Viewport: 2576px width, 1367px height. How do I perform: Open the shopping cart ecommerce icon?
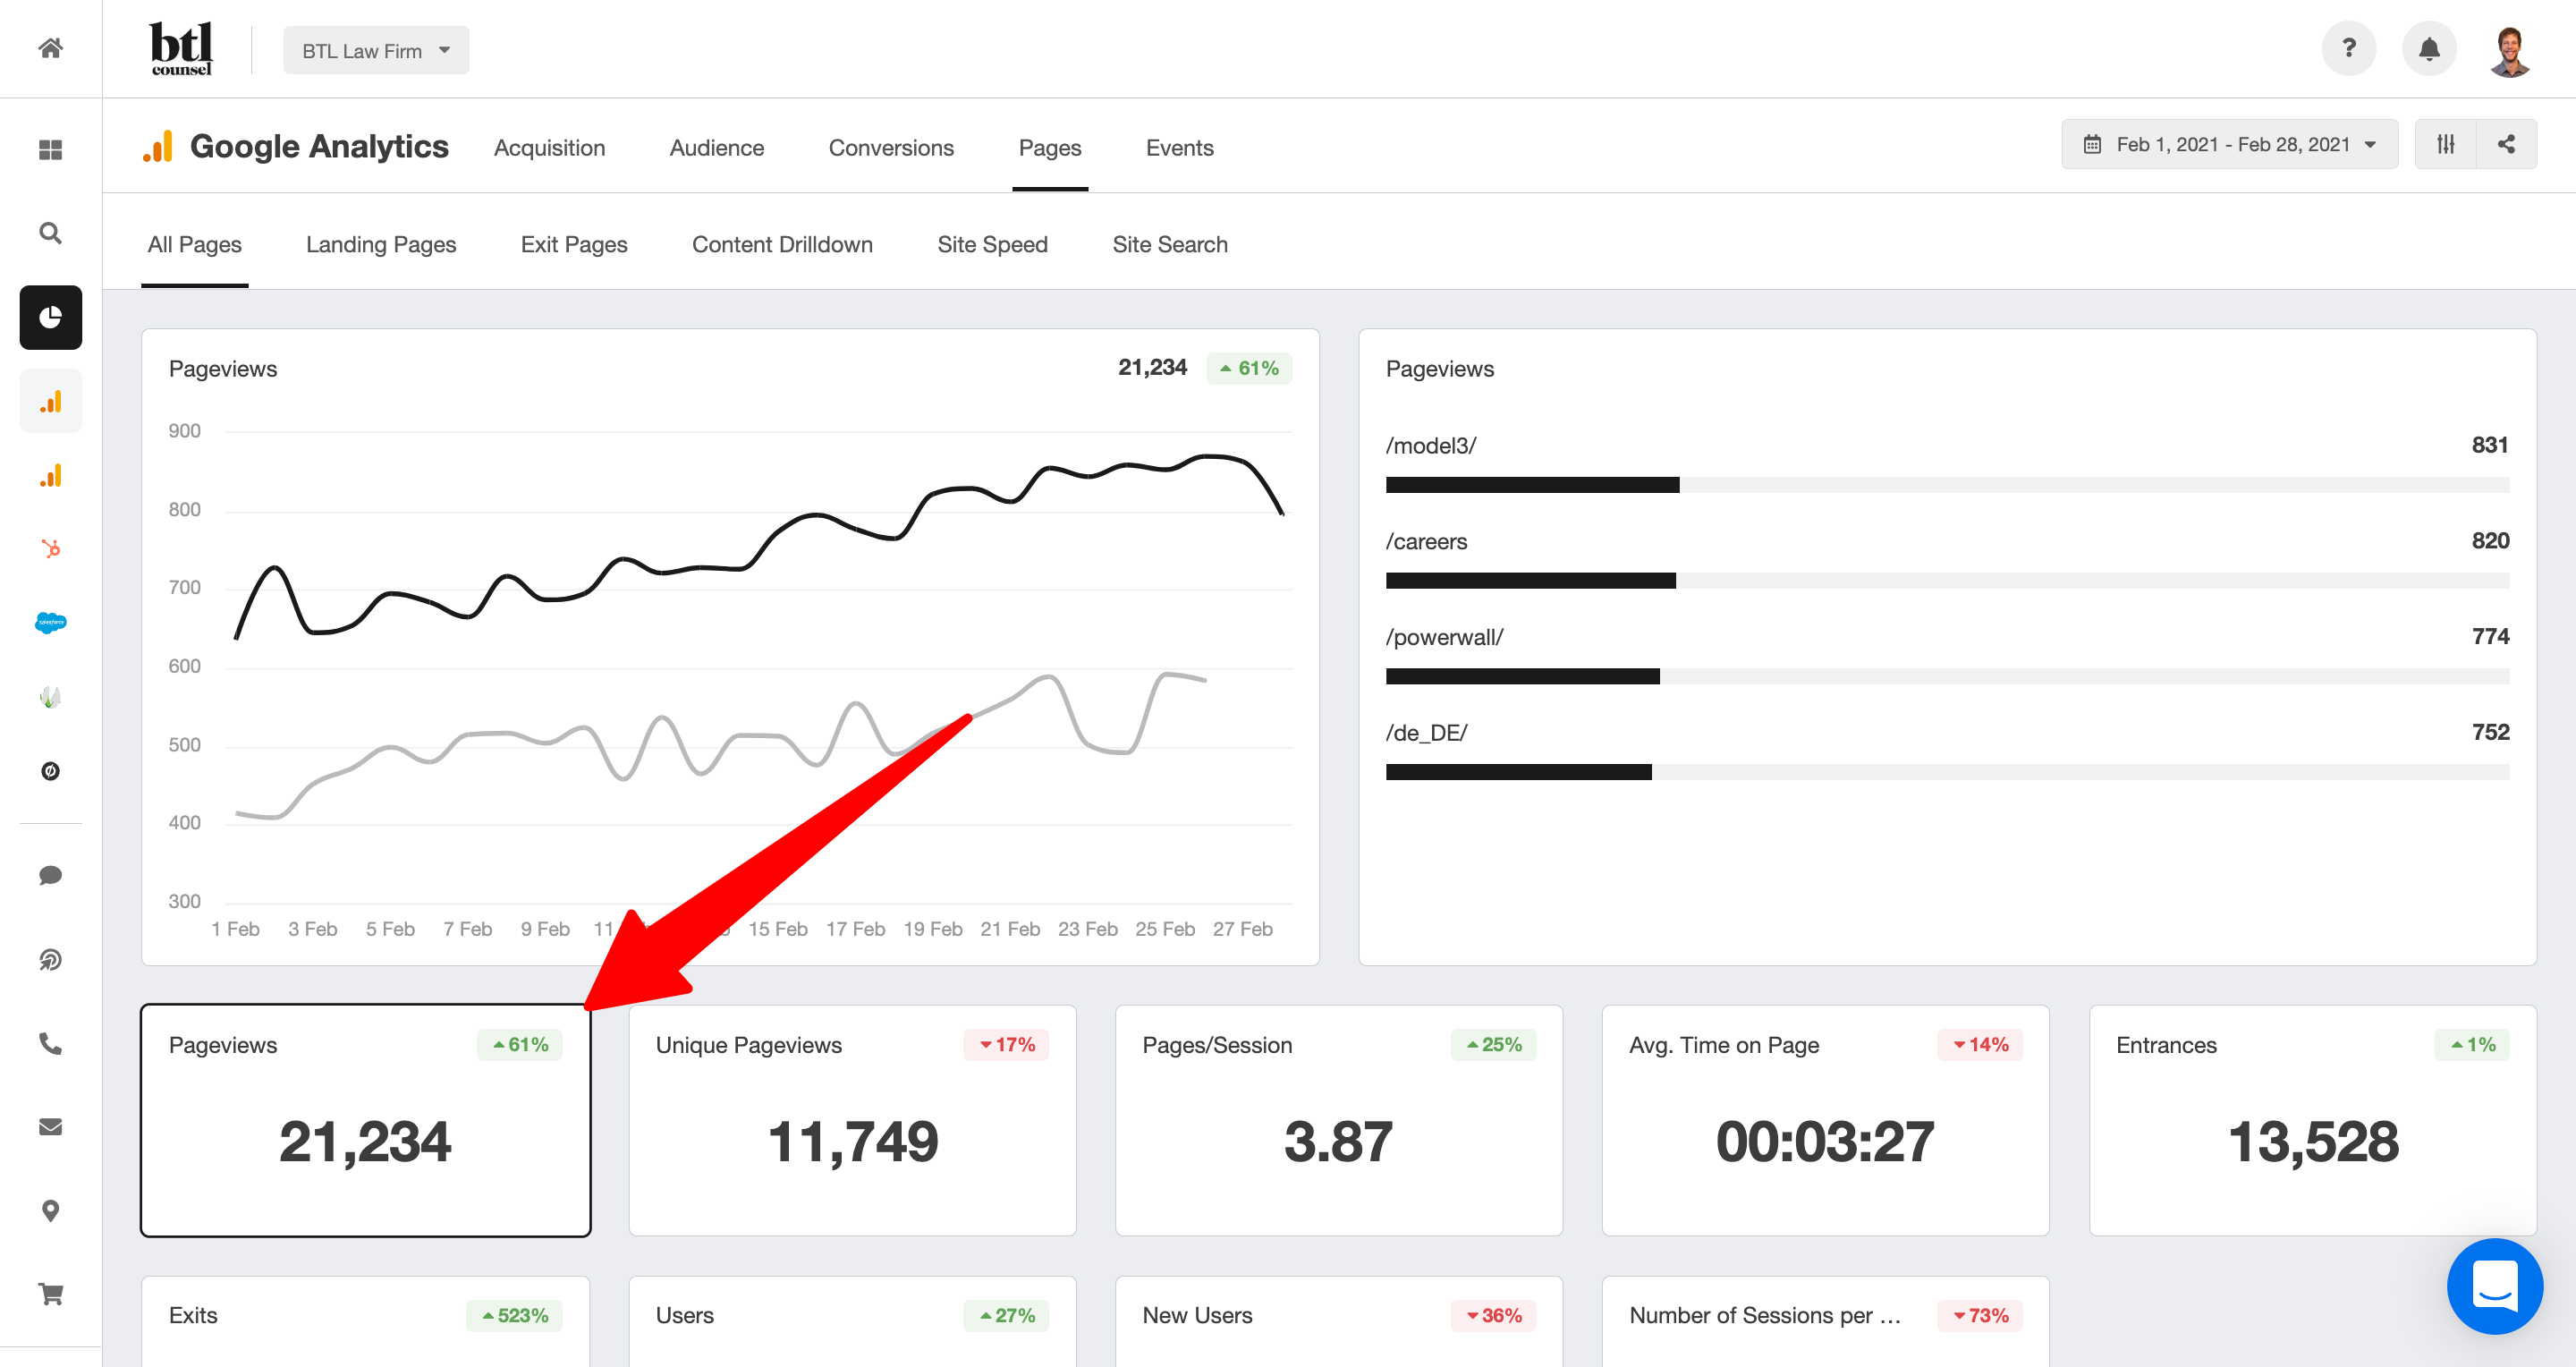tap(50, 1294)
